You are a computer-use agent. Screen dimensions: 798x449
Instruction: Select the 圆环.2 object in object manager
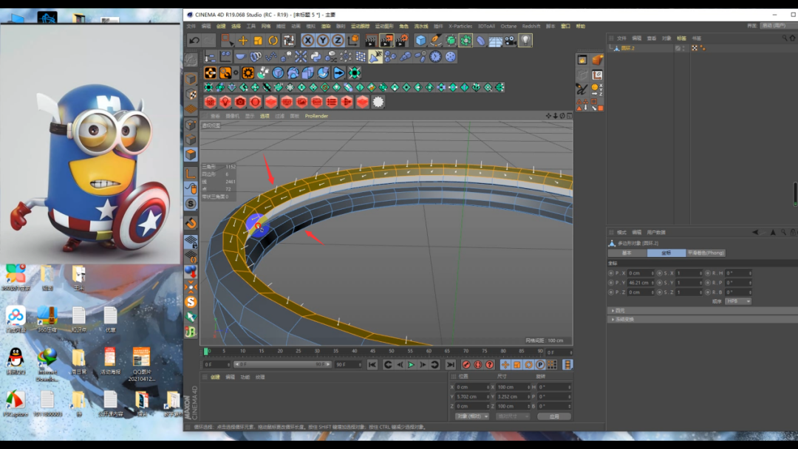[x=627, y=48]
